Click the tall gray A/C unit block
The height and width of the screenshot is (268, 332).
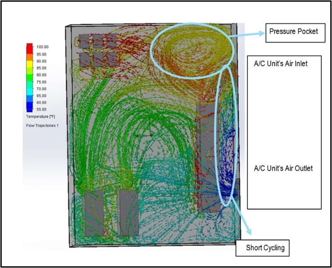(x=208, y=157)
